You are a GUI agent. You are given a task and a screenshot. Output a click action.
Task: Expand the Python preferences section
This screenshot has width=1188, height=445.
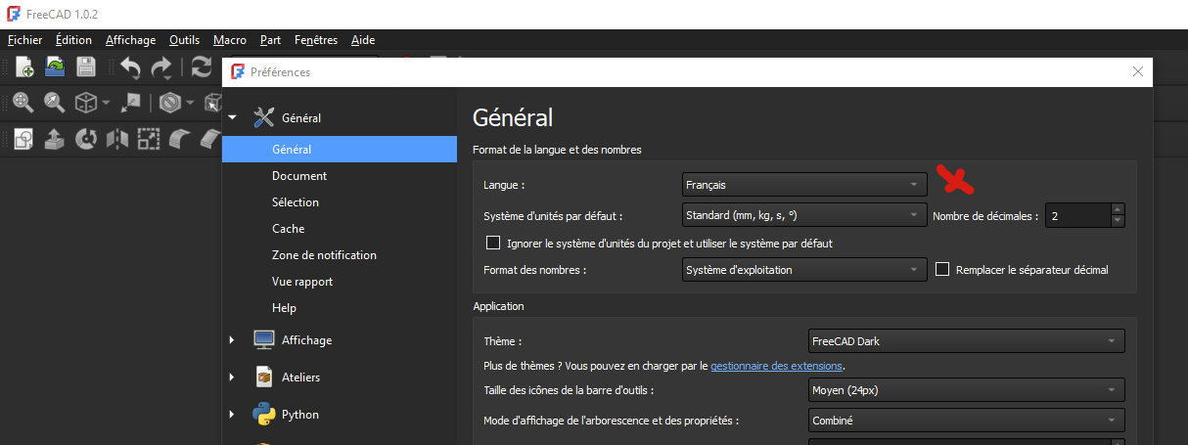coord(232,415)
